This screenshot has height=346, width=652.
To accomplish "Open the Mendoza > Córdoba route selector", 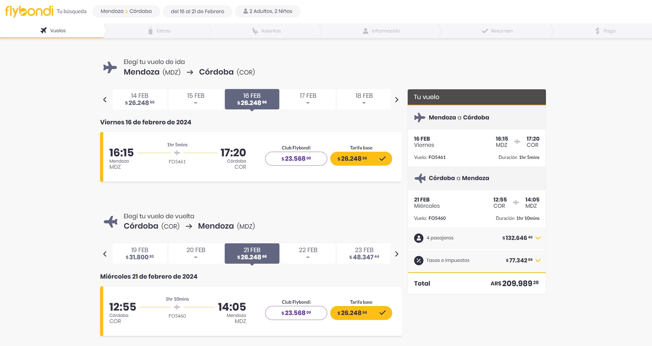I will coord(126,11).
